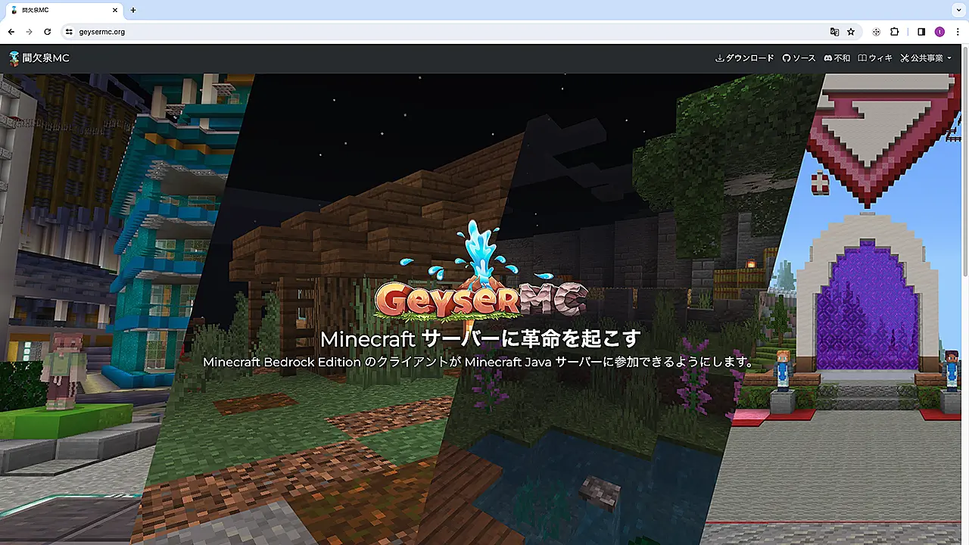Open the purple profile avatar
This screenshot has height=545, width=969.
pos(939,32)
